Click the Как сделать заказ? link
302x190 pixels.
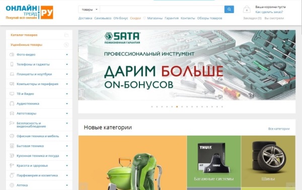pyautogui.click(x=269, y=12)
